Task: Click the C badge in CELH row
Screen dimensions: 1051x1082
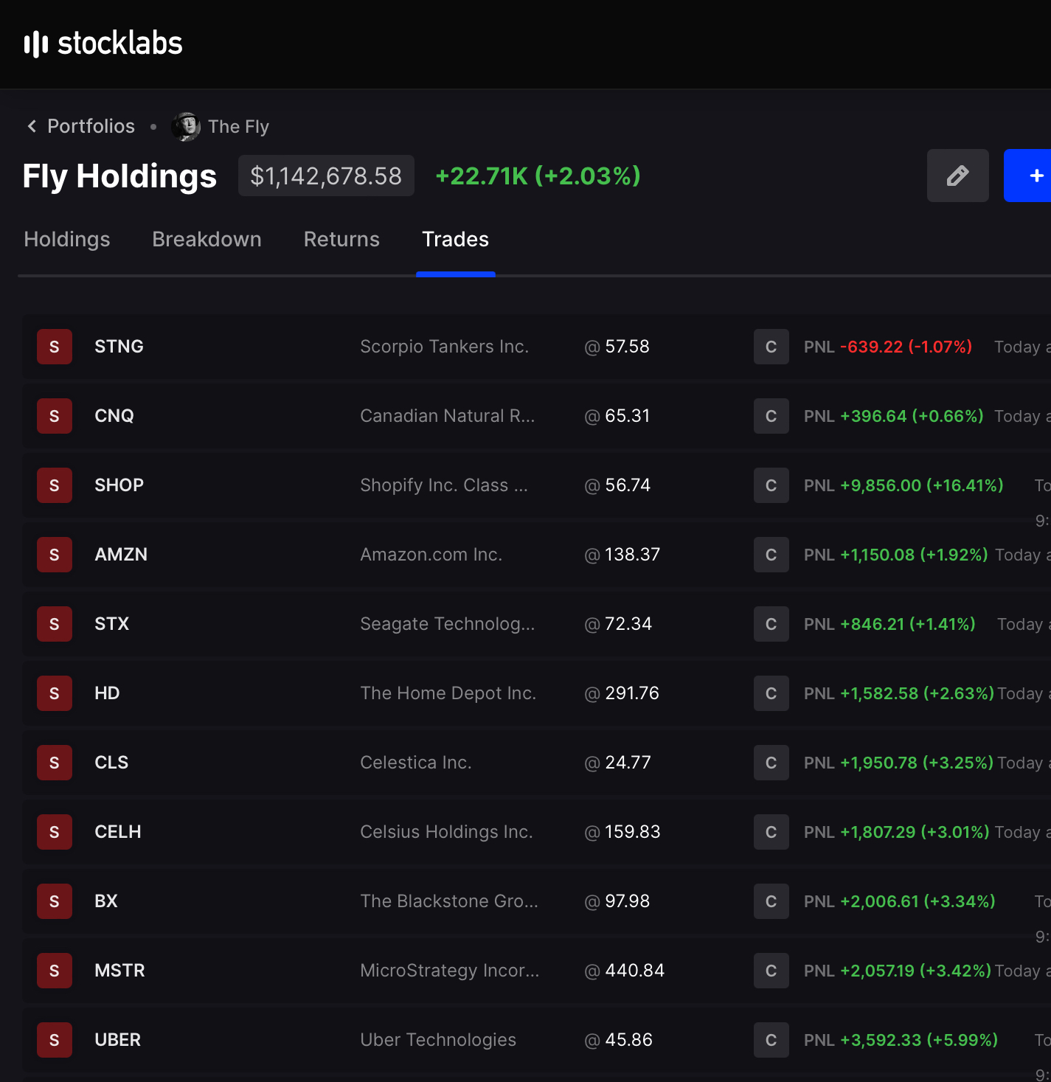Action: click(771, 832)
